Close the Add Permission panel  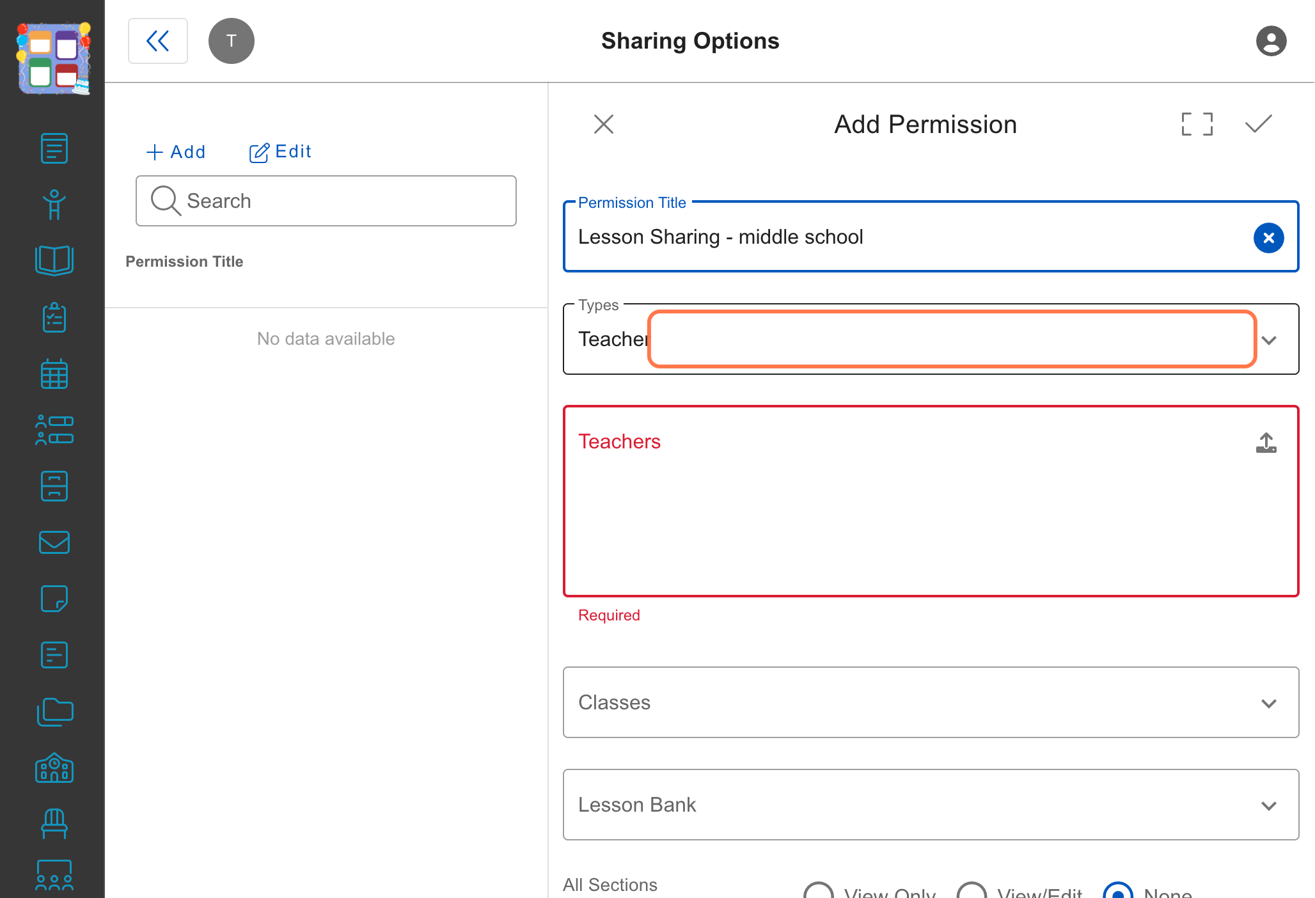(603, 124)
